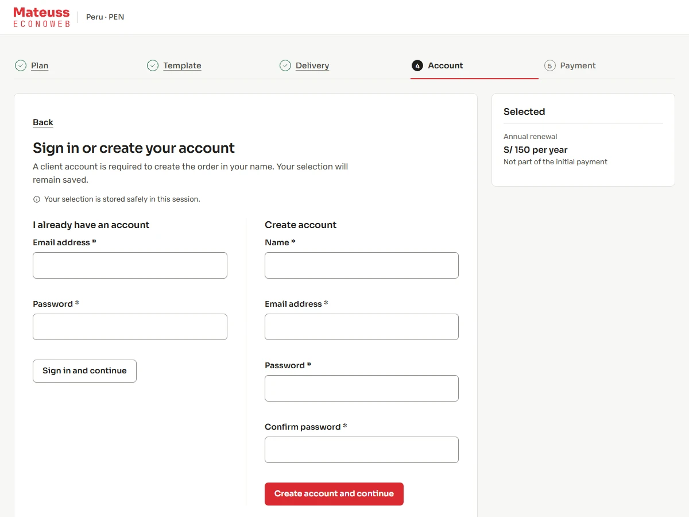
Task: Click the 'Annual renewal' label
Action: (531, 137)
